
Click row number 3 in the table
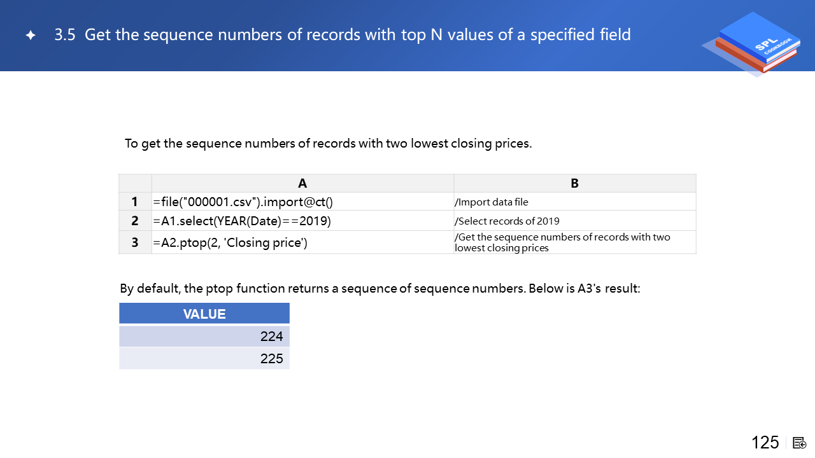pyautogui.click(x=135, y=242)
